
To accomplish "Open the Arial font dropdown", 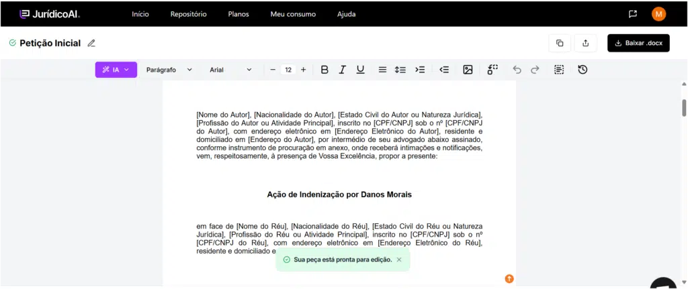I will pos(231,70).
